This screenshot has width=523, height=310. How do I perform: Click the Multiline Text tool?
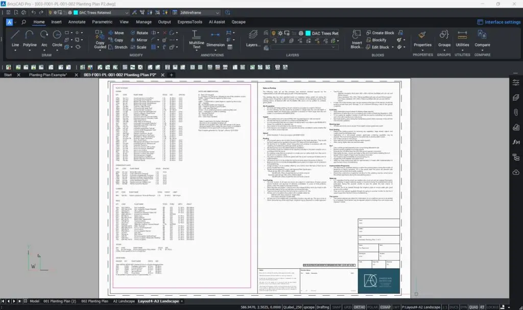pyautogui.click(x=197, y=38)
